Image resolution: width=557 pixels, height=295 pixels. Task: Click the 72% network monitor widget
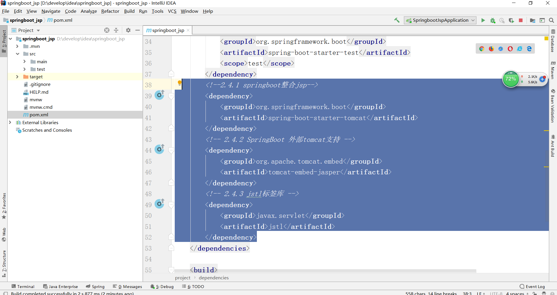pyautogui.click(x=511, y=79)
